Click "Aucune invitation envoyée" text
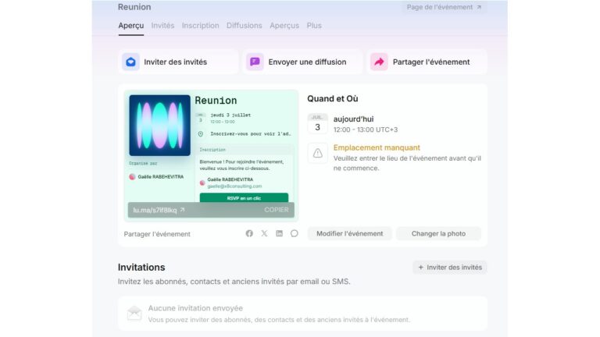The image size is (600, 337). (x=195, y=308)
